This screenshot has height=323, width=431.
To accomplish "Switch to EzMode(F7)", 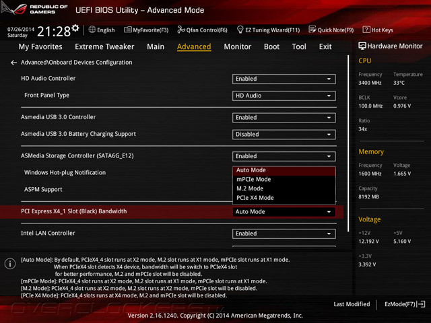I will [x=405, y=304].
